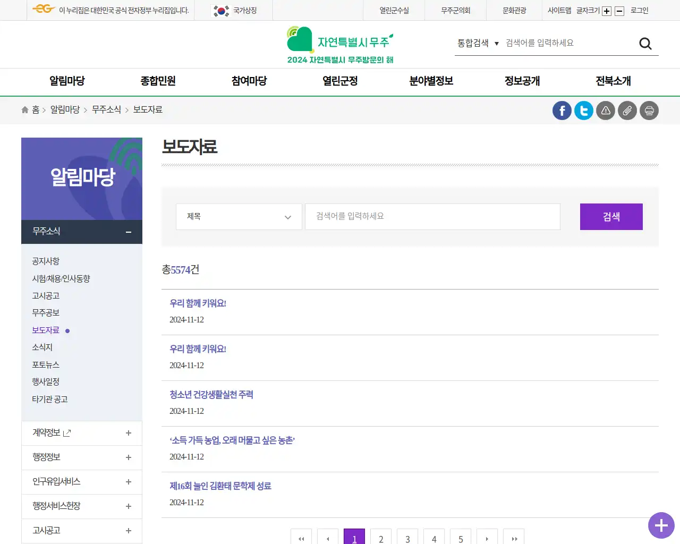Collapse the 무주소식 sidebar section

pyautogui.click(x=128, y=232)
